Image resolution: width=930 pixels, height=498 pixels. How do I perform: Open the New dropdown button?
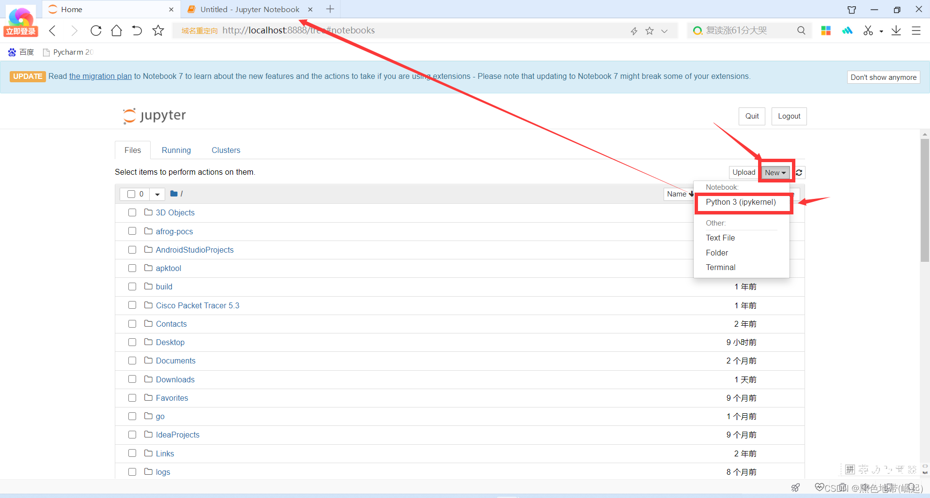click(775, 173)
